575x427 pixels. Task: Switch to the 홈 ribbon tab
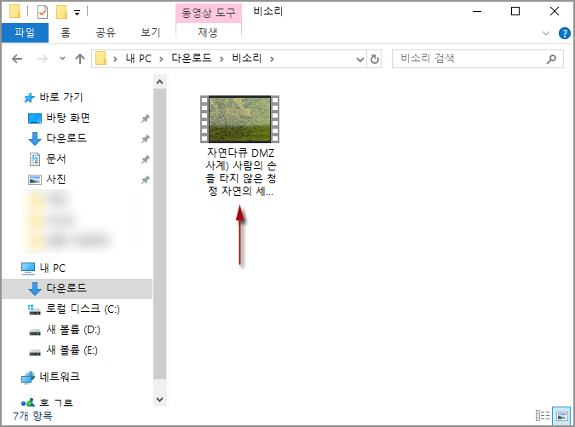[x=66, y=32]
